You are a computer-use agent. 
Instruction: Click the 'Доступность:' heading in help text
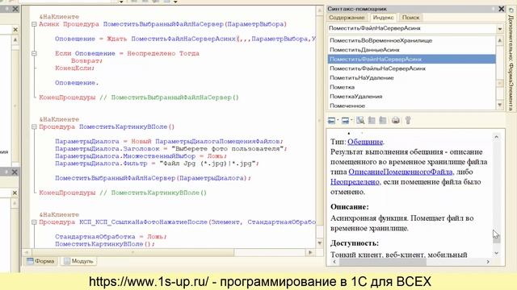pyautogui.click(x=355, y=243)
